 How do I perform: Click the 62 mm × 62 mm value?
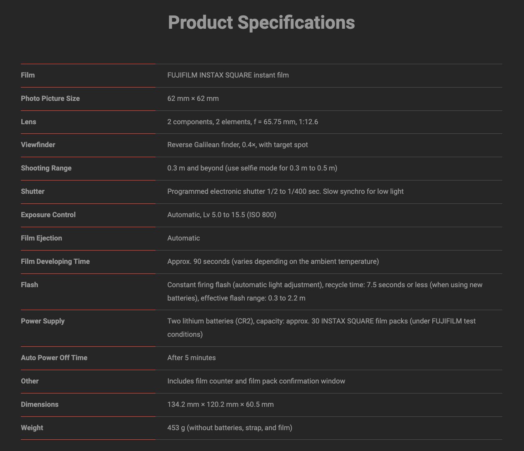(193, 98)
